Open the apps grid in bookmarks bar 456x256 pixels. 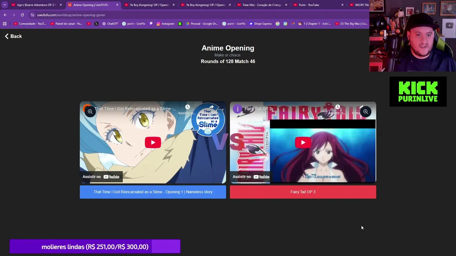[5, 24]
